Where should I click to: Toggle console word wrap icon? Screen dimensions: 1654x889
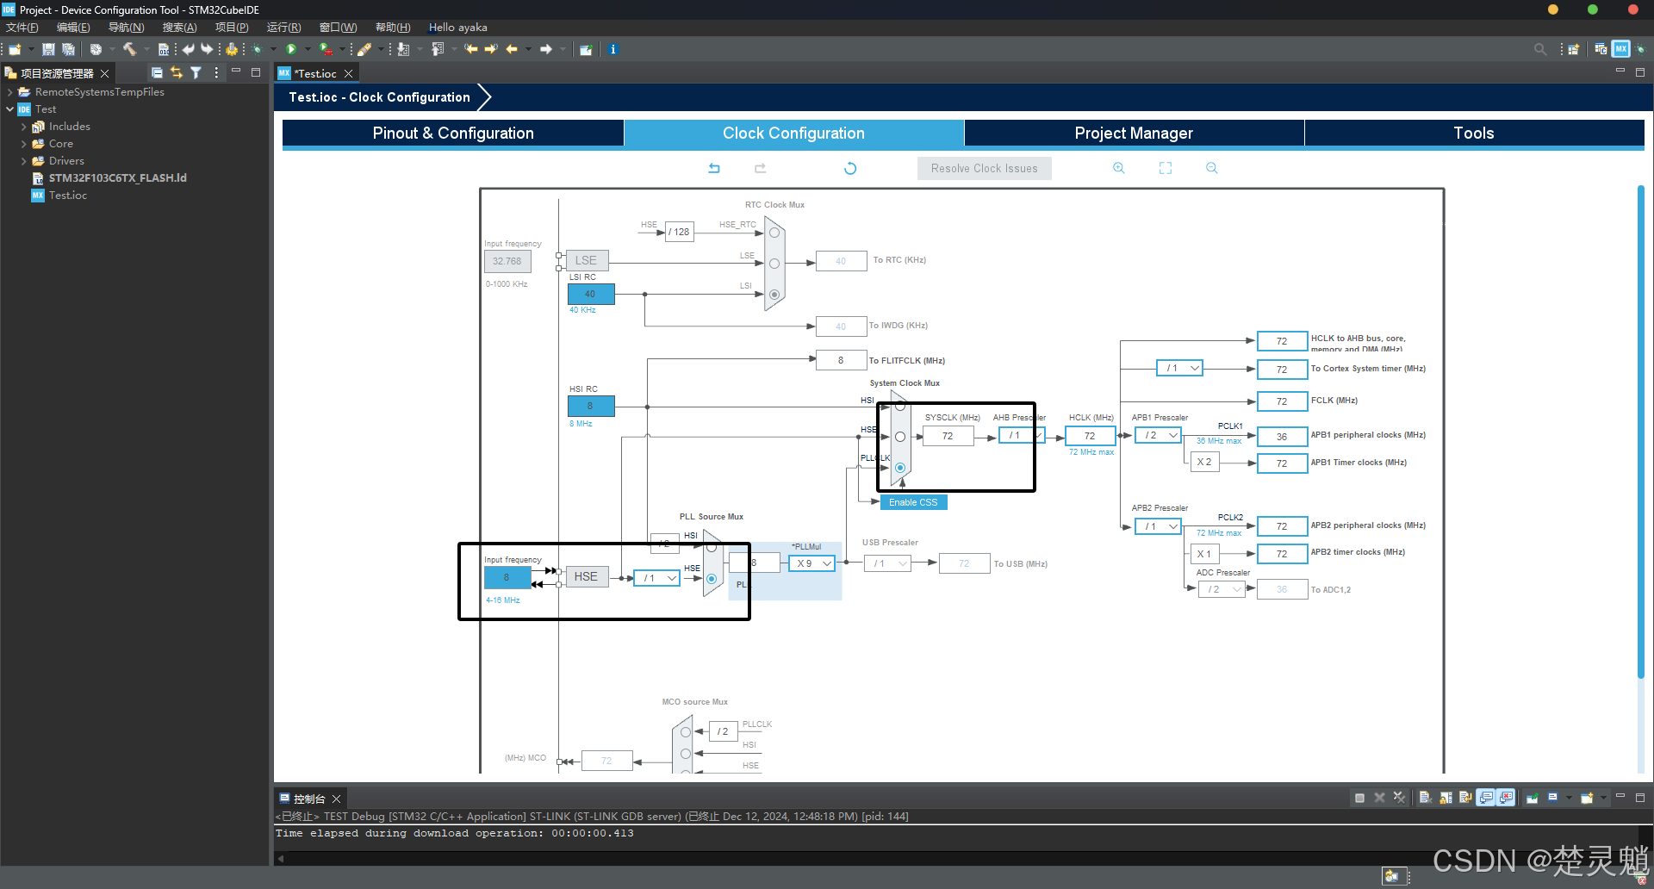click(x=1465, y=798)
